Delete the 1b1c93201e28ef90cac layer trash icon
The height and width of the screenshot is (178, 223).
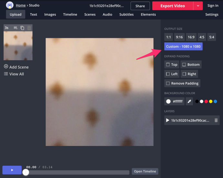pos(216,120)
